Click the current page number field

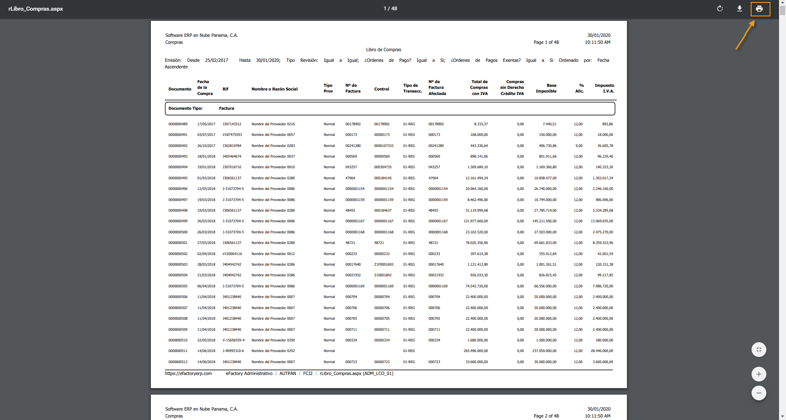pos(385,9)
